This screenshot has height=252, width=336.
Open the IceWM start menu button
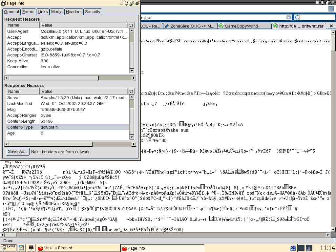point(8,248)
